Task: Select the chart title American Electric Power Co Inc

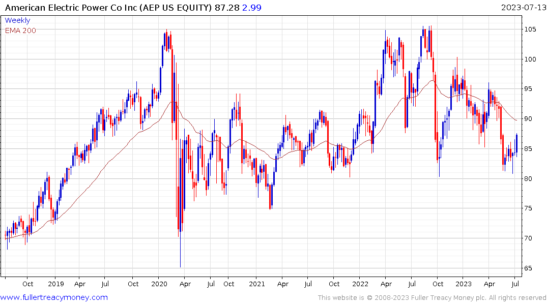Action: coord(71,8)
